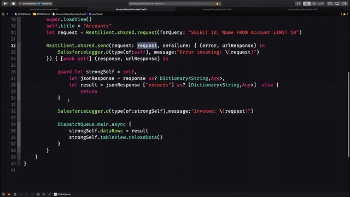
Task: Click the warning triangle in jump bar
Action: pyautogui.click(x=344, y=14)
